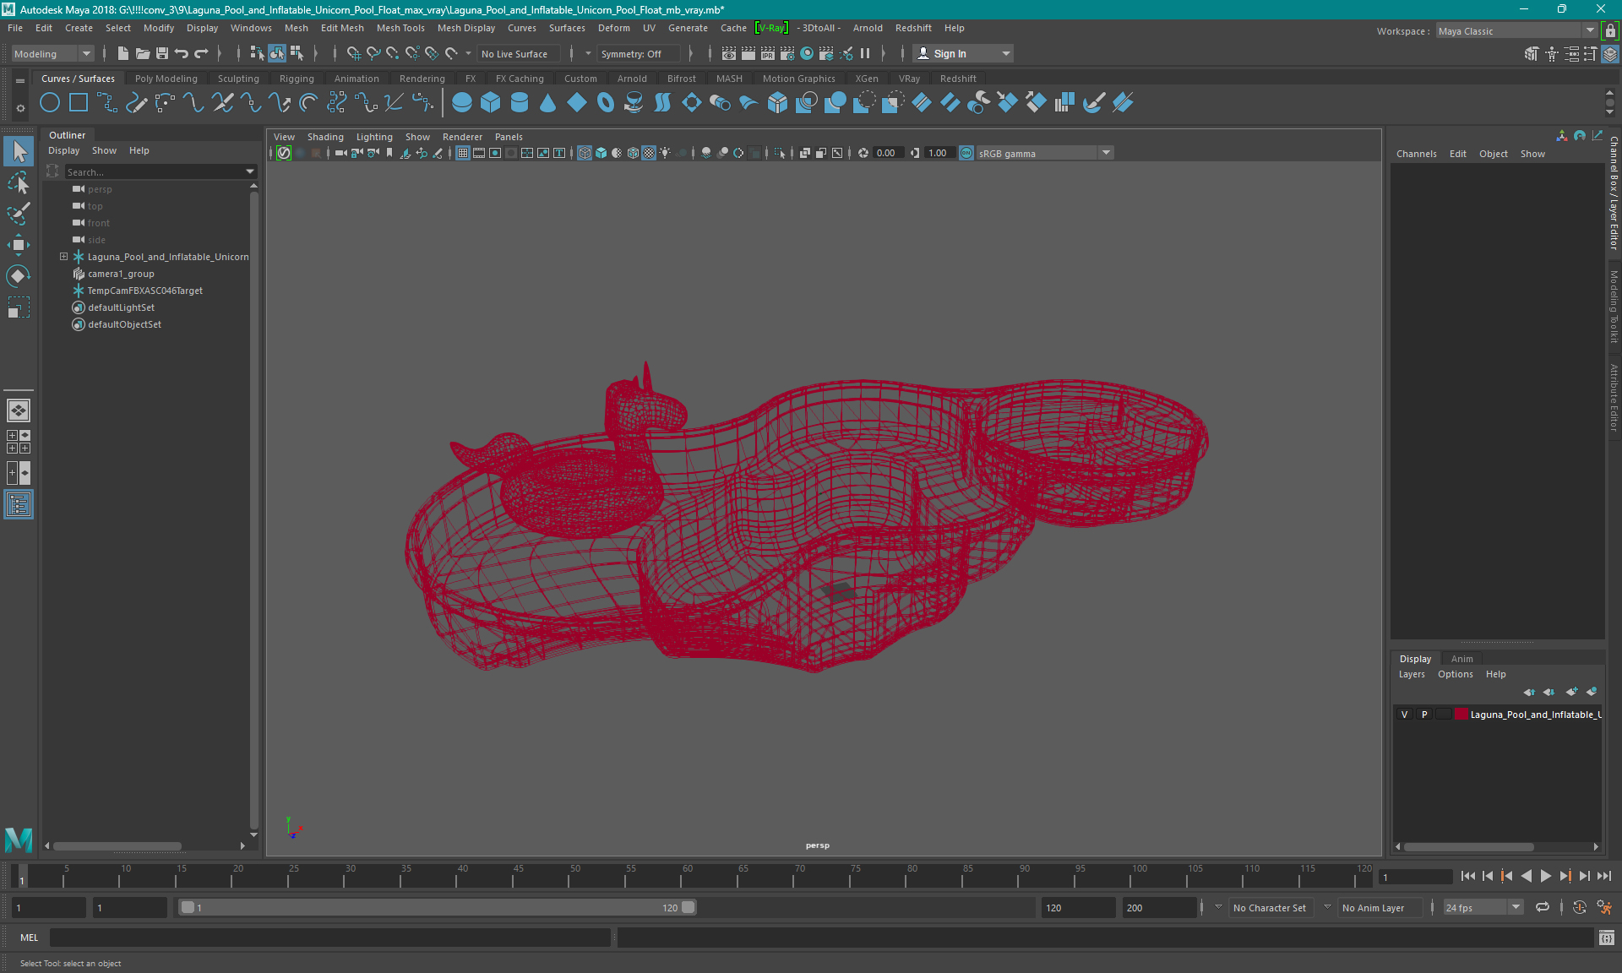Click the Redo arrow icon

pyautogui.click(x=201, y=53)
